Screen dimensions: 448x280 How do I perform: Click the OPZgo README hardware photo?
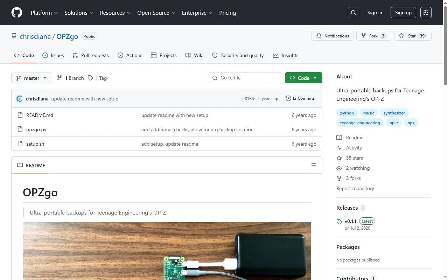point(167,251)
